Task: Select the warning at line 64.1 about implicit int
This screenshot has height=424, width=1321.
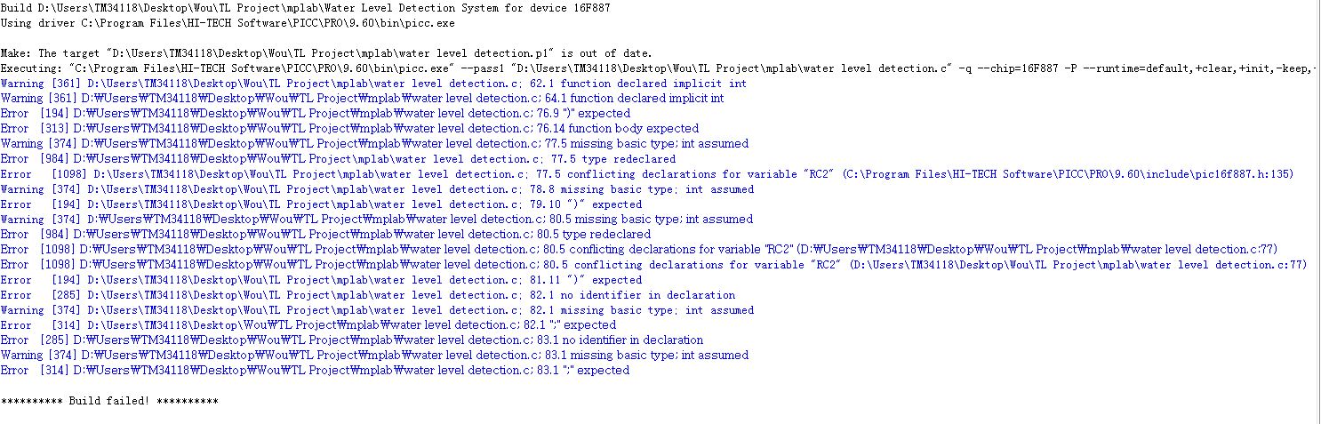Action: coord(362,99)
